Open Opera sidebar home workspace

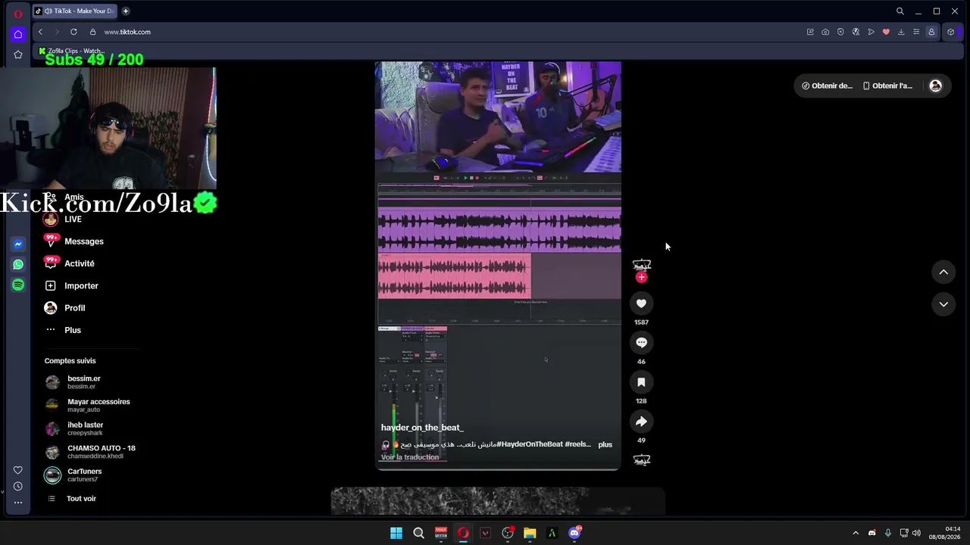pyautogui.click(x=18, y=34)
